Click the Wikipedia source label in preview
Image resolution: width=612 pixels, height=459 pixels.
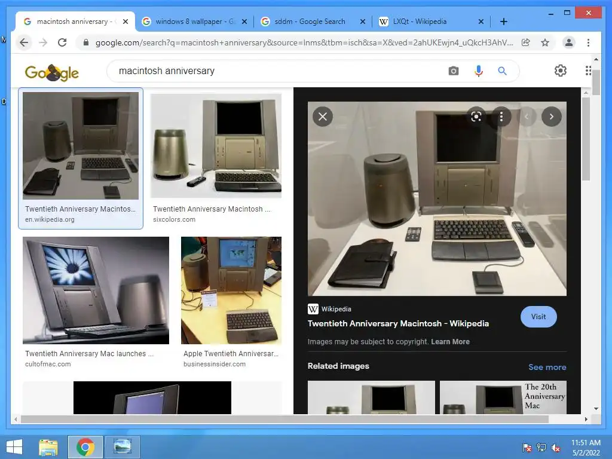330,309
